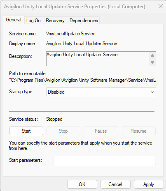Click the Start parameters input field
Viewport: 166px width, 191px height.
point(105,160)
